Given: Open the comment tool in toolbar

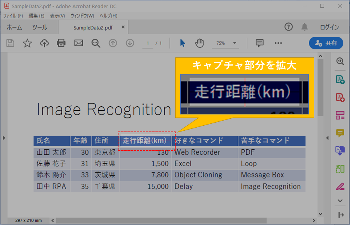Looking at the screenshot, I should coord(259,43).
